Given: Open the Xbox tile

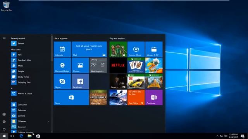Looking at the screenshot, I should [118, 49].
